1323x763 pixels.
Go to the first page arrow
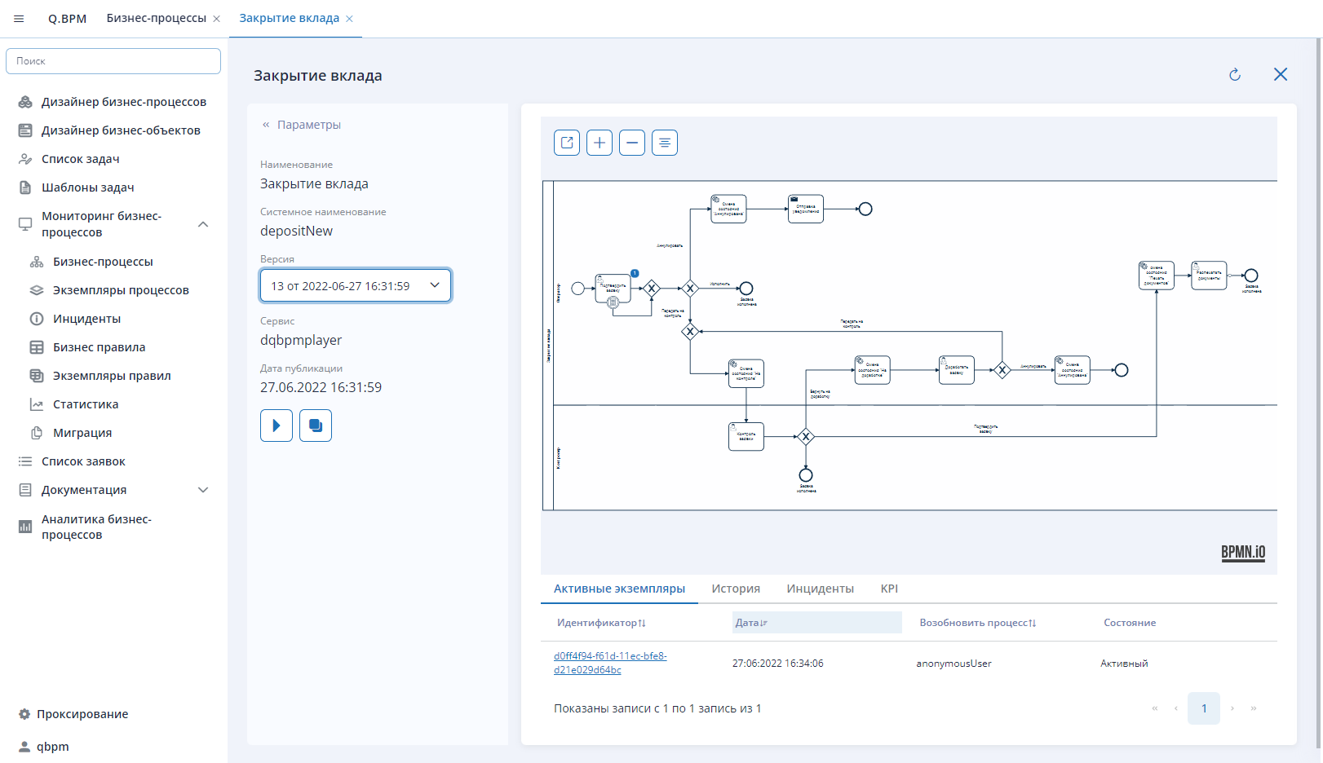coord(1154,708)
